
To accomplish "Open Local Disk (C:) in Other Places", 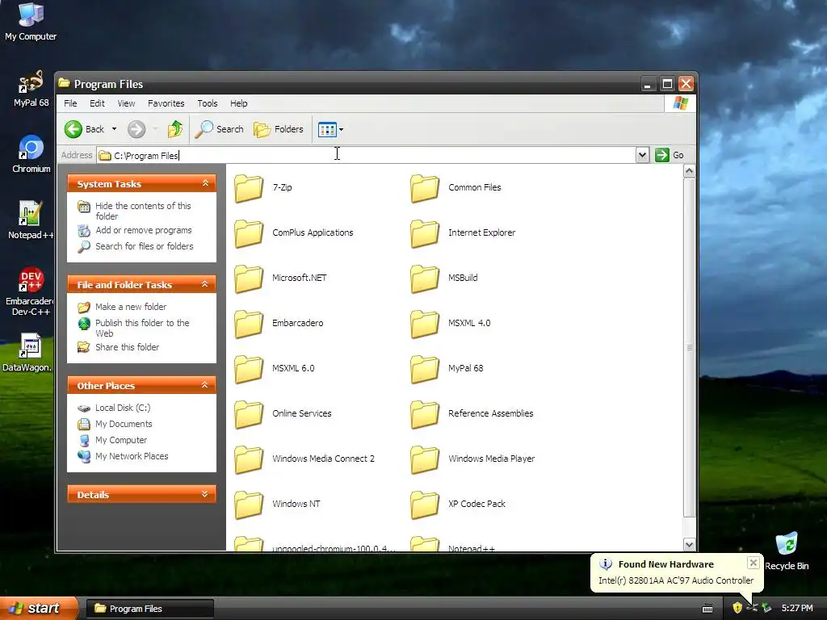I will point(123,408).
